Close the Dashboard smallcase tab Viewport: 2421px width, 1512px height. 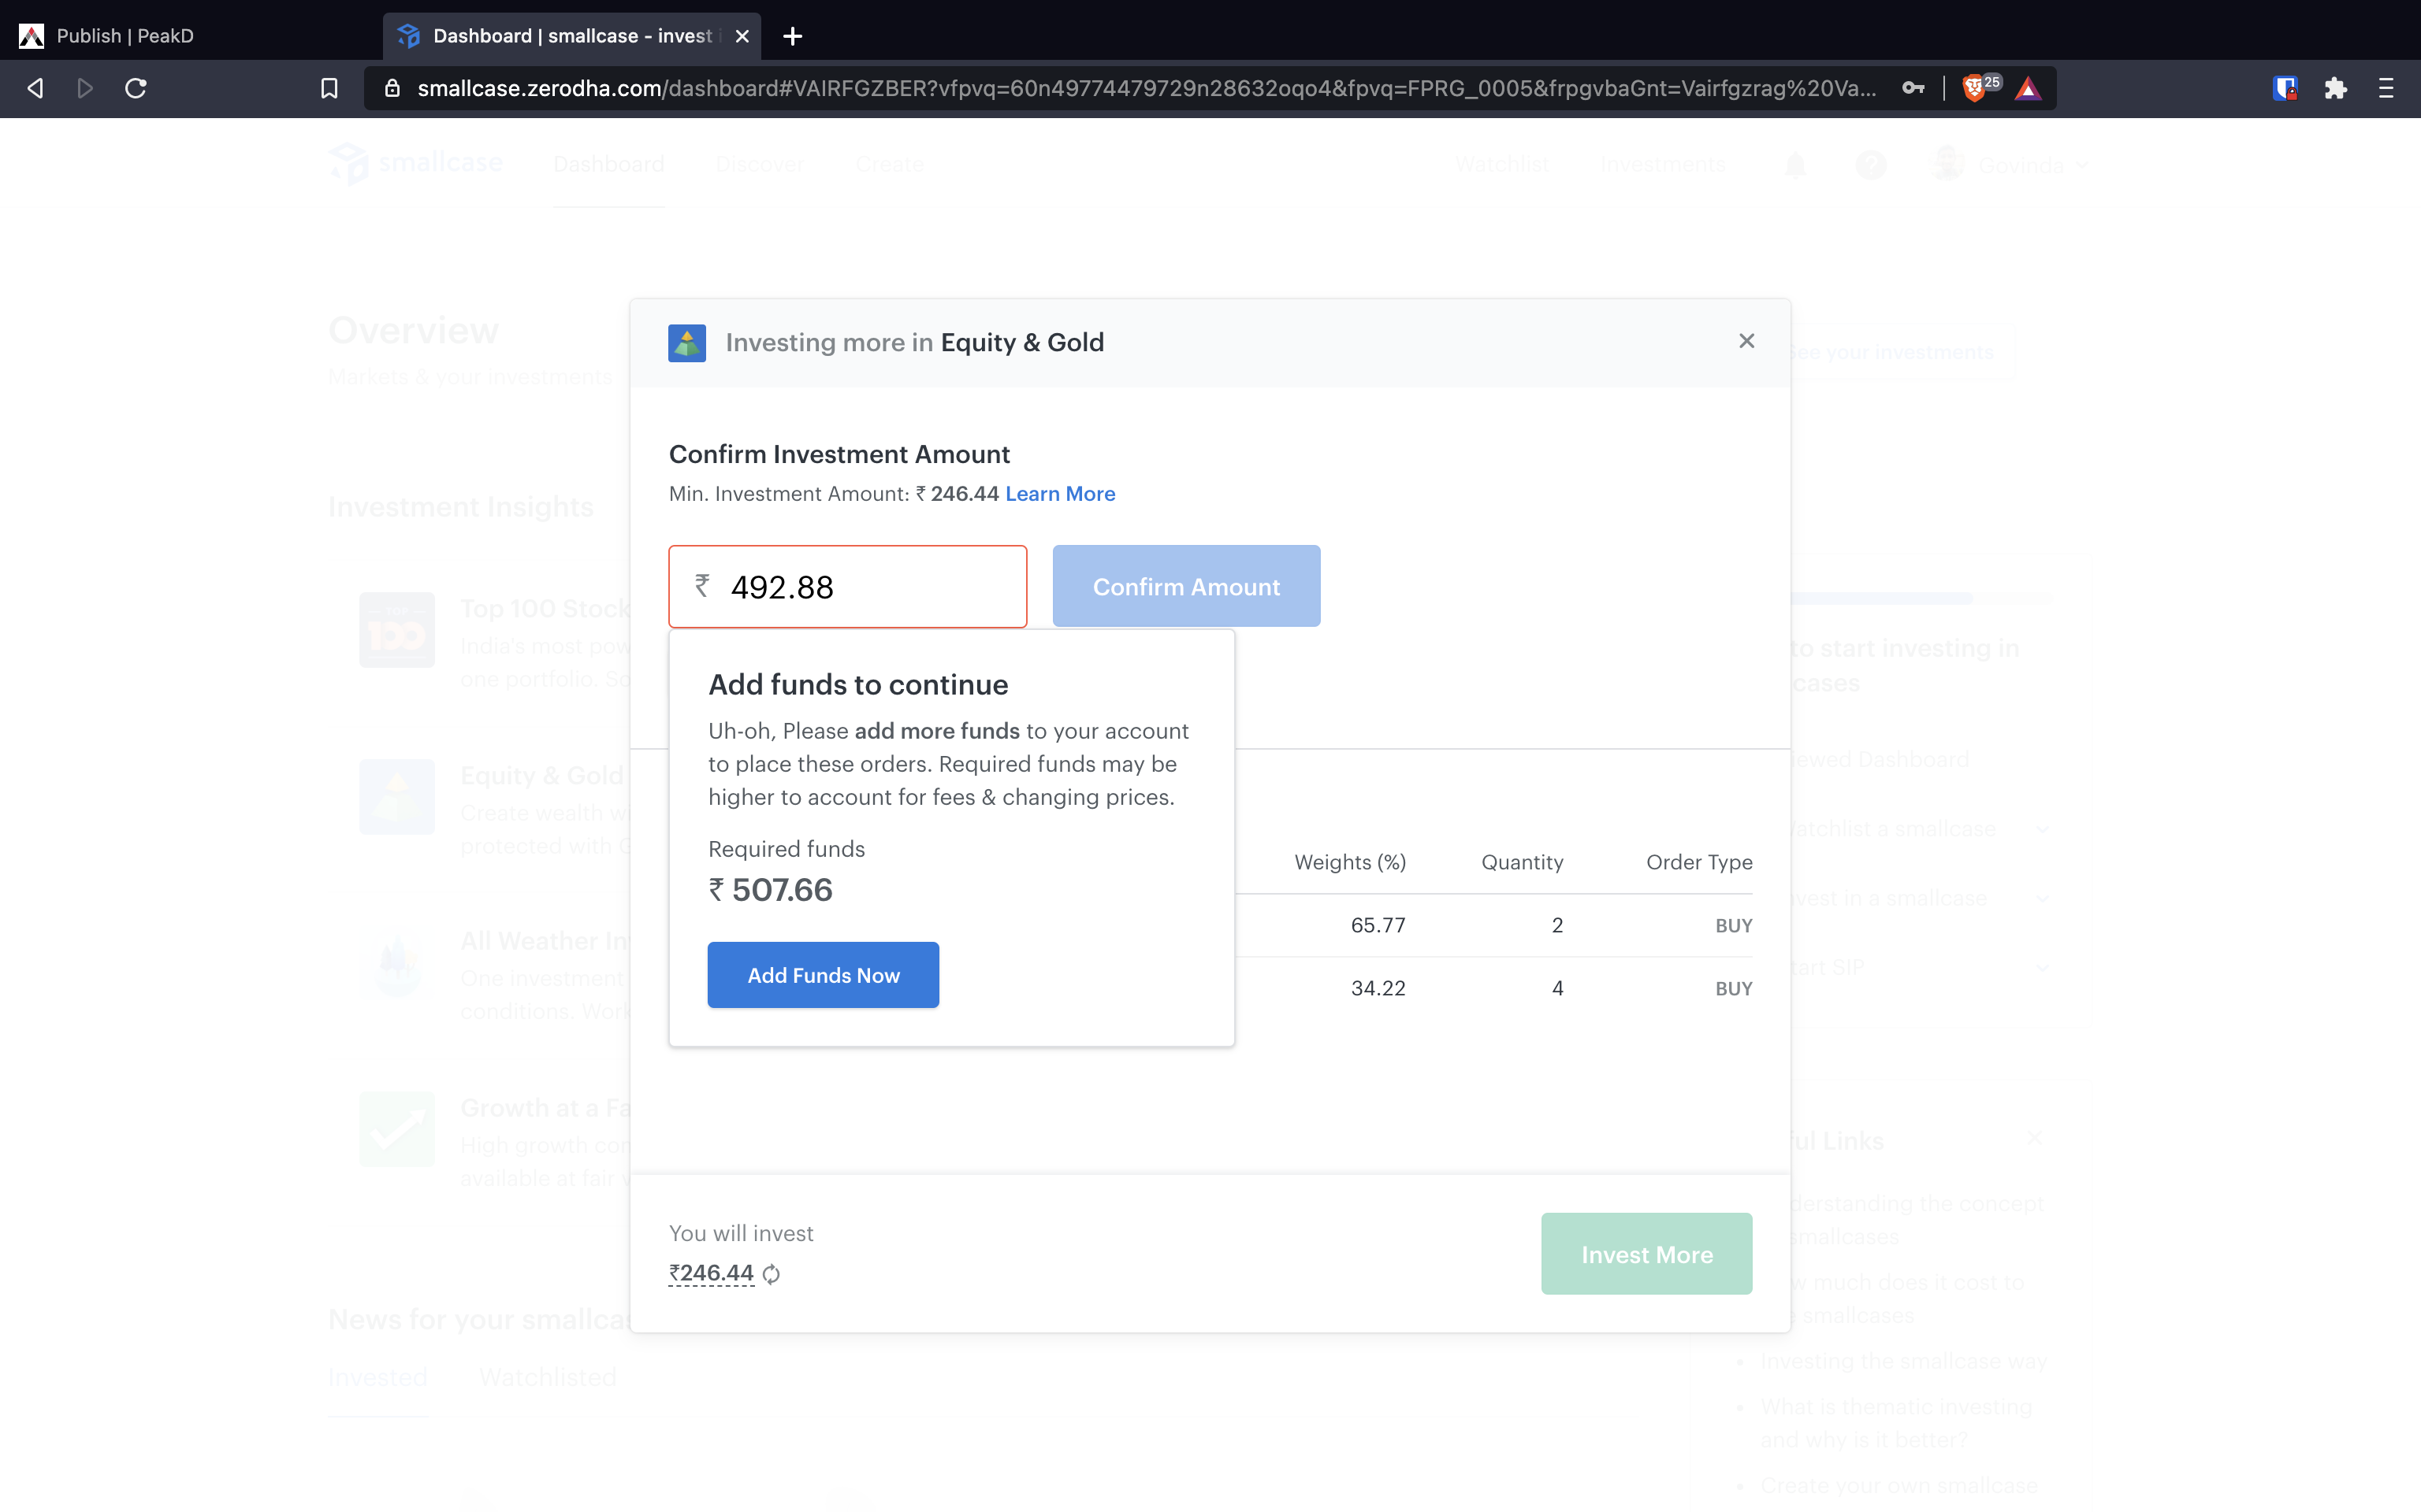click(742, 36)
